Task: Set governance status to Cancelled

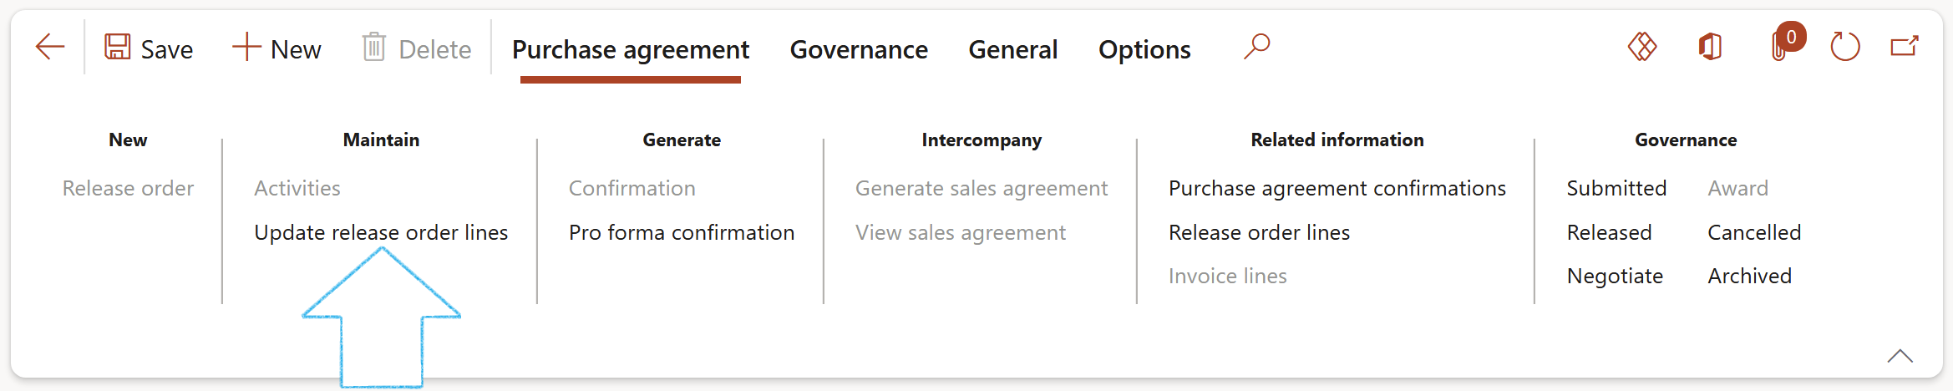Action: 1754,232
